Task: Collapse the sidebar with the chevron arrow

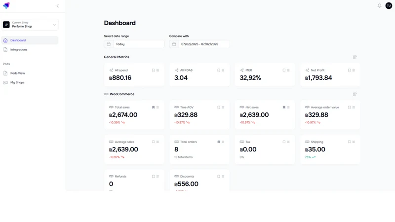Action: coord(58,5)
